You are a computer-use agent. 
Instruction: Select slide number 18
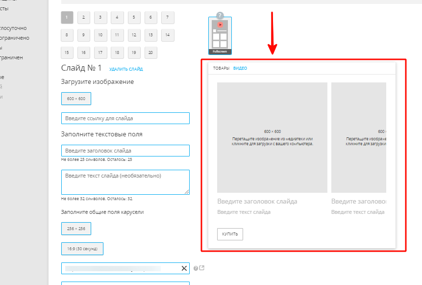tap(117, 53)
